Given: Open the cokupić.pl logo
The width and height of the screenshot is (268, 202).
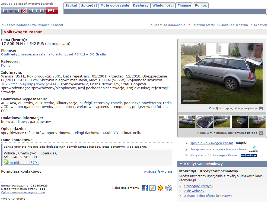Looking at the screenshot, I should tap(241, 143).
